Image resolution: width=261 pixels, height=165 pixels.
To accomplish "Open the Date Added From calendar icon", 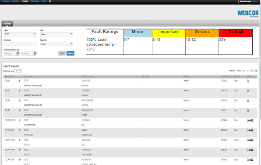I will 18,54.
